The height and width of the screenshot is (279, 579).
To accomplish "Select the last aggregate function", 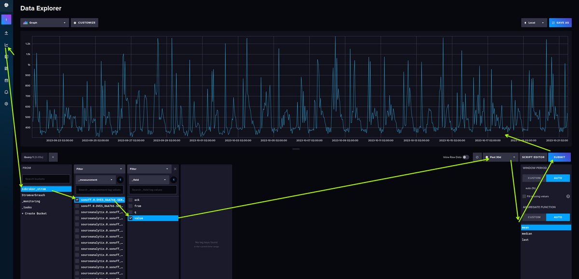I will coord(545,239).
